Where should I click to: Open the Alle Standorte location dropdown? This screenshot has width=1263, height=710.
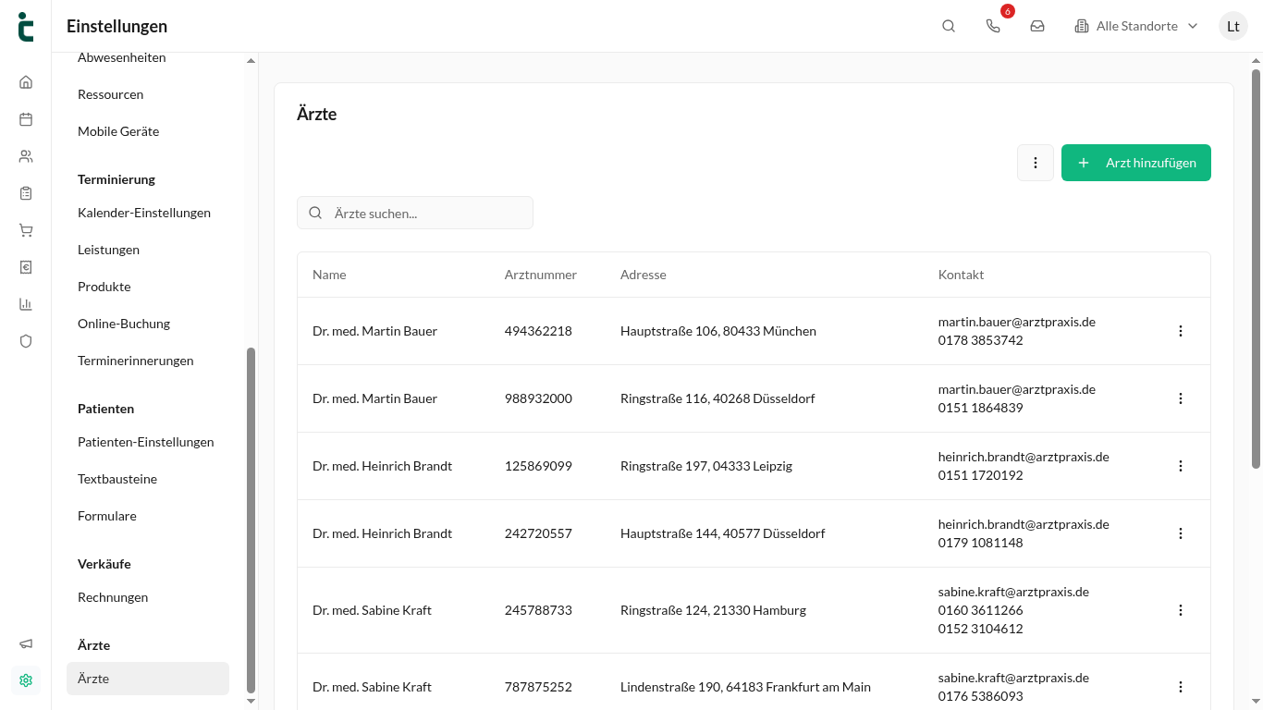click(1136, 26)
